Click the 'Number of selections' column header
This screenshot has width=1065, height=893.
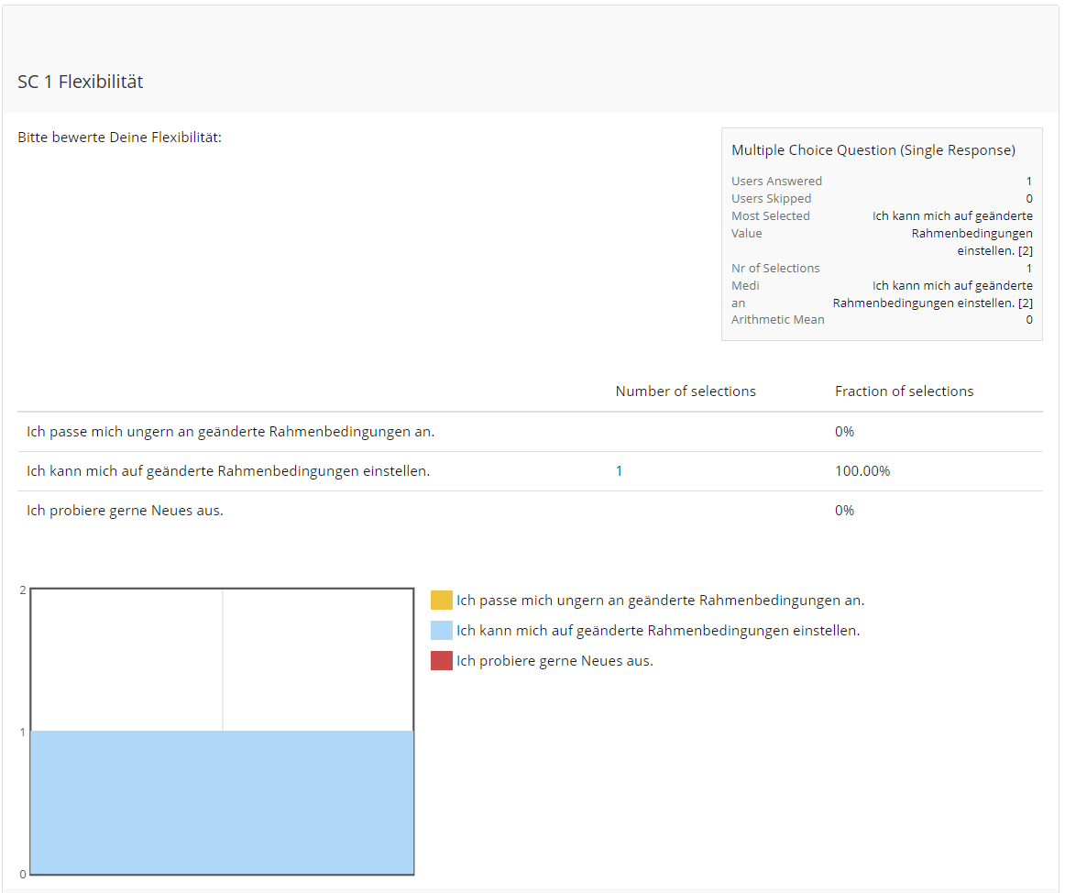pos(685,391)
